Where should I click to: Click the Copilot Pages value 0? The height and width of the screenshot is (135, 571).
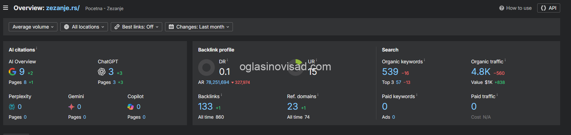[x=144, y=117]
